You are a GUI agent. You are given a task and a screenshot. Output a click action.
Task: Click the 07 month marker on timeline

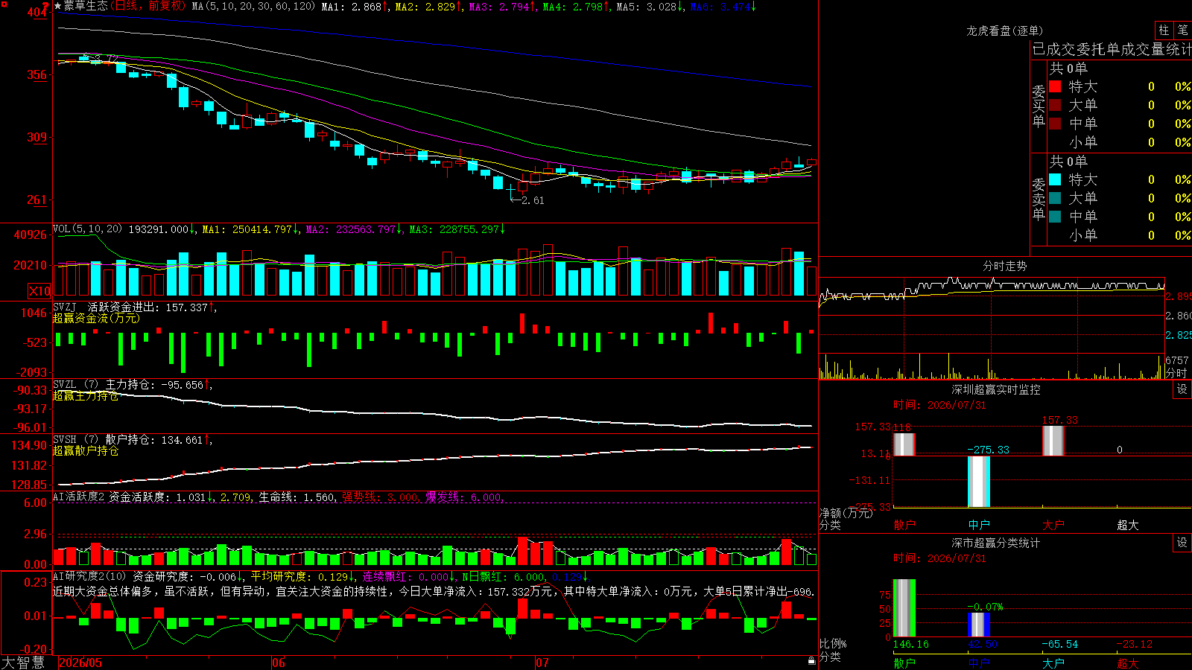(542, 663)
